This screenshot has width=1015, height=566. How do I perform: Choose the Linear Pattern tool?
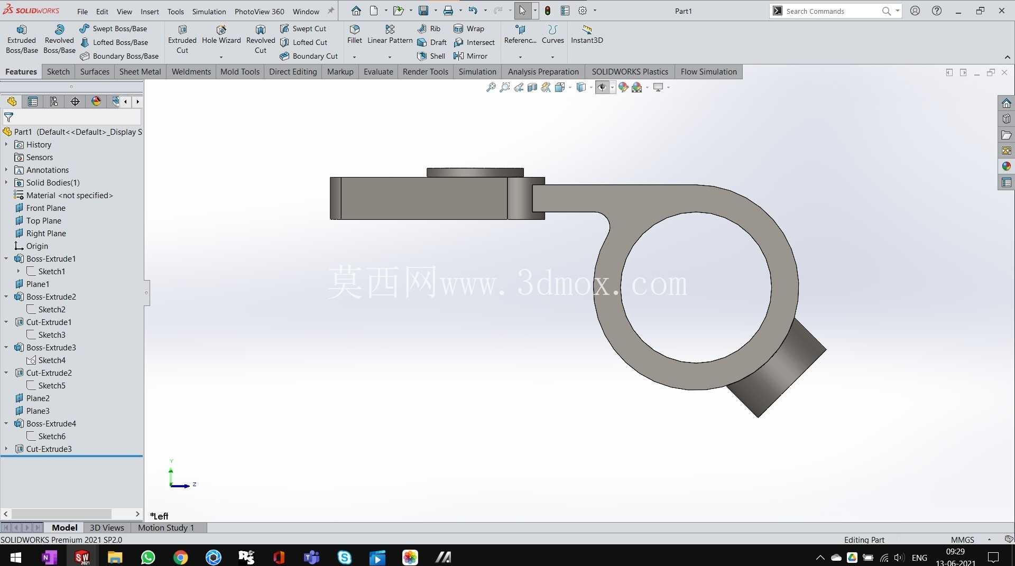(x=390, y=34)
